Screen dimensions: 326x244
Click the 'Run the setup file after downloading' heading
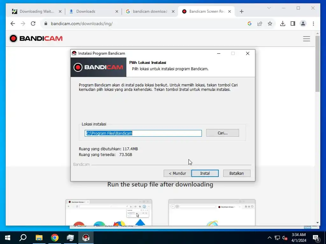point(160,185)
